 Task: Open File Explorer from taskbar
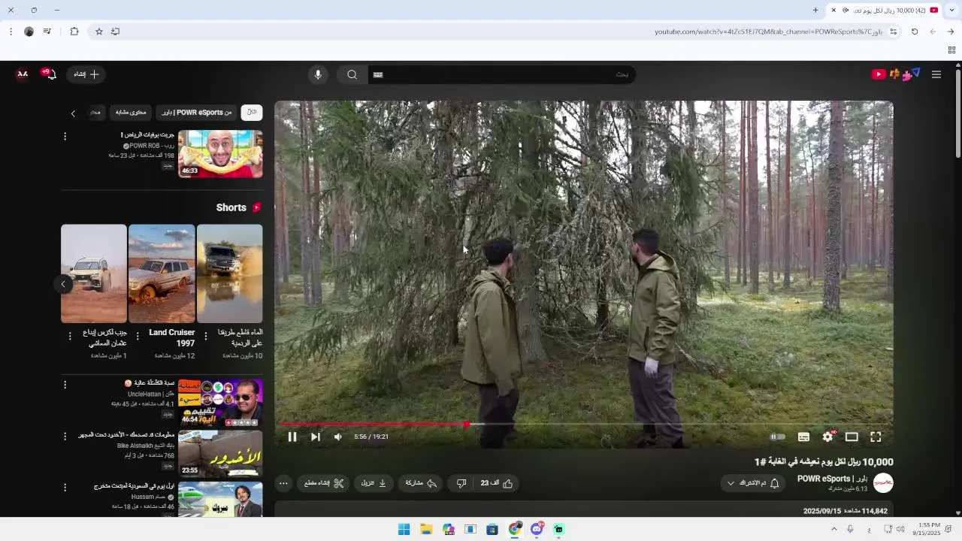tap(426, 529)
